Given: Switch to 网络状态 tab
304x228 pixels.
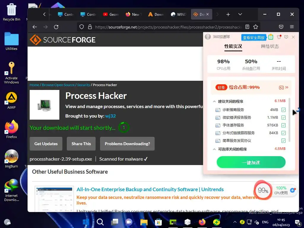Looking at the screenshot, I should tap(270, 46).
